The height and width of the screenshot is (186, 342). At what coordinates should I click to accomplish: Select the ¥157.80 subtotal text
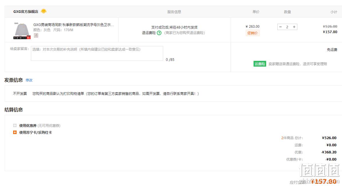point(330,32)
